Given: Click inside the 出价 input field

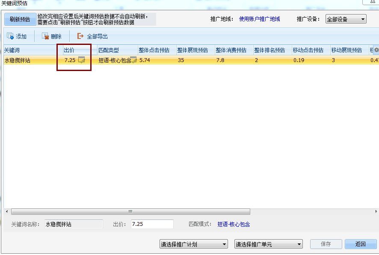Looking at the screenshot, I should click(x=152, y=223).
